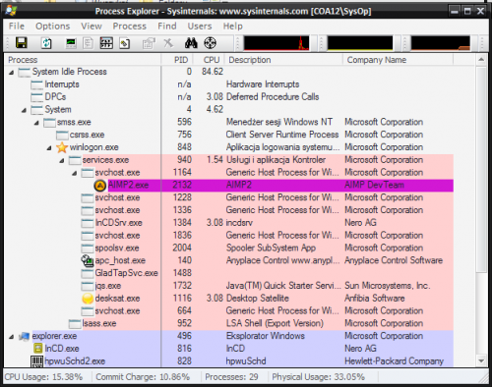492x387 pixels.
Task: Click the Save toolbar icon
Action: [22, 43]
